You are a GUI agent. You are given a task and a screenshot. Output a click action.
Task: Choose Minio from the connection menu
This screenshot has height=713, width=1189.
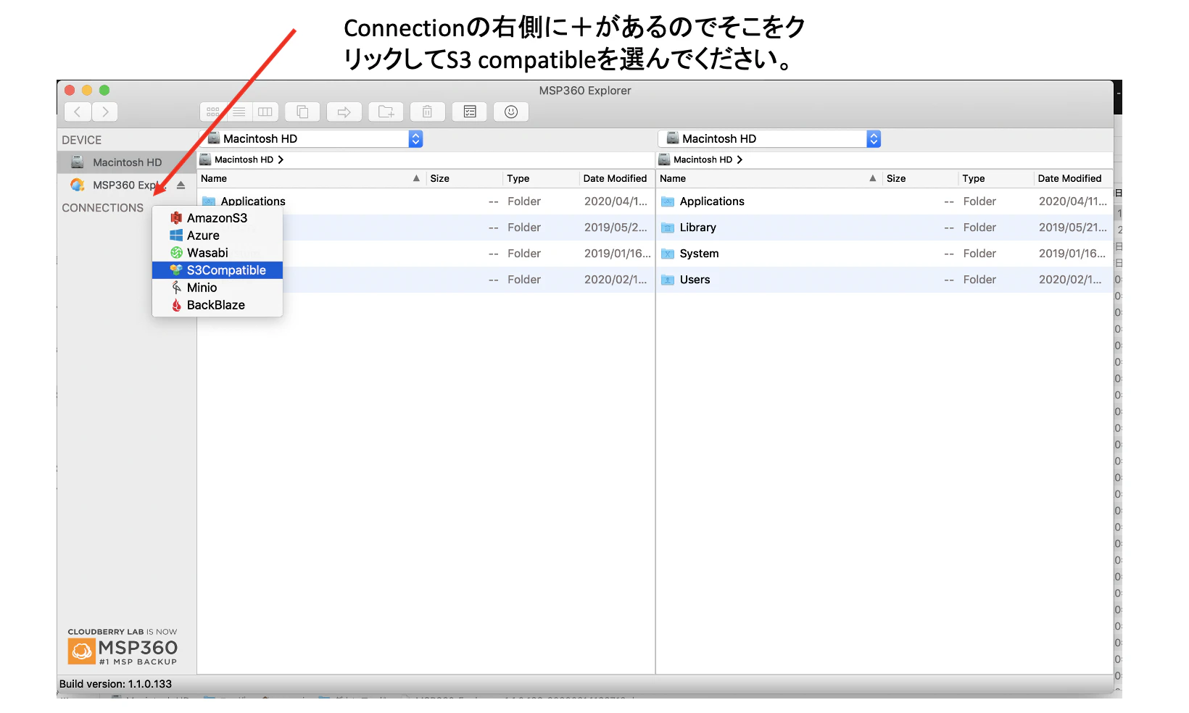tap(217, 288)
